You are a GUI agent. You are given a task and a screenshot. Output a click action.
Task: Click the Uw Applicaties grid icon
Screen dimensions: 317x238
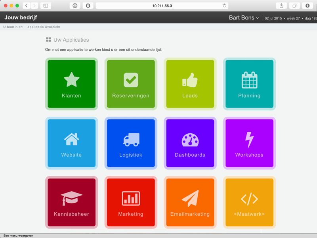tap(48, 39)
